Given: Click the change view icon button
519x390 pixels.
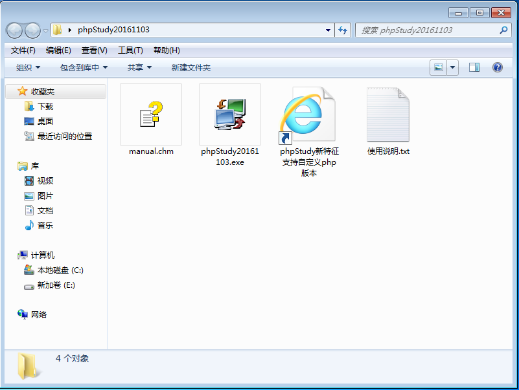Looking at the screenshot, I should tap(439, 68).
